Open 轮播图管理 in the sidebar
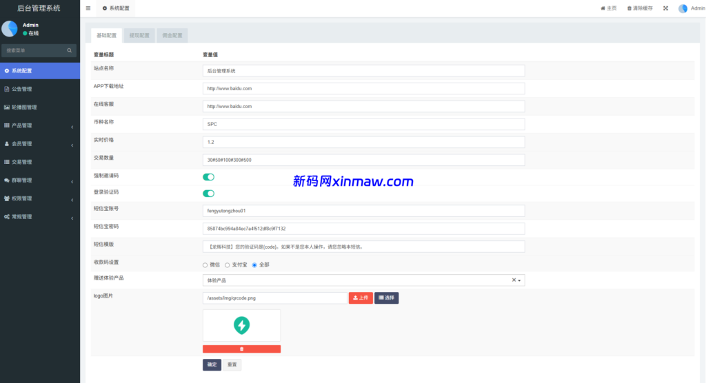The height and width of the screenshot is (383, 706). tap(40, 107)
